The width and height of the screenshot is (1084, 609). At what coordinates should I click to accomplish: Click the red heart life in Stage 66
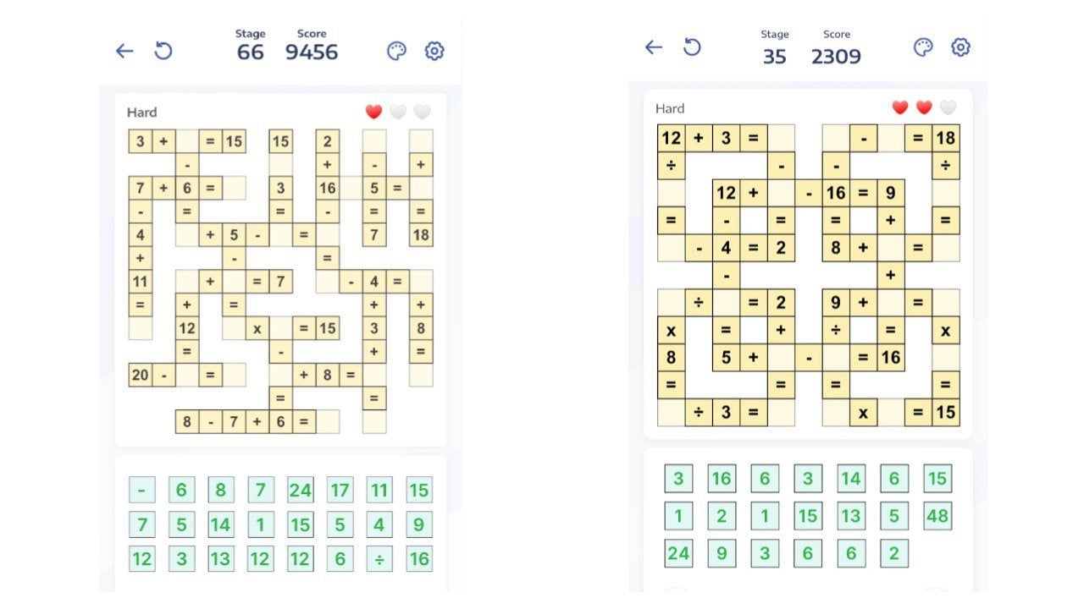click(x=373, y=112)
